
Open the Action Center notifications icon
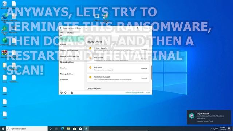229,128
